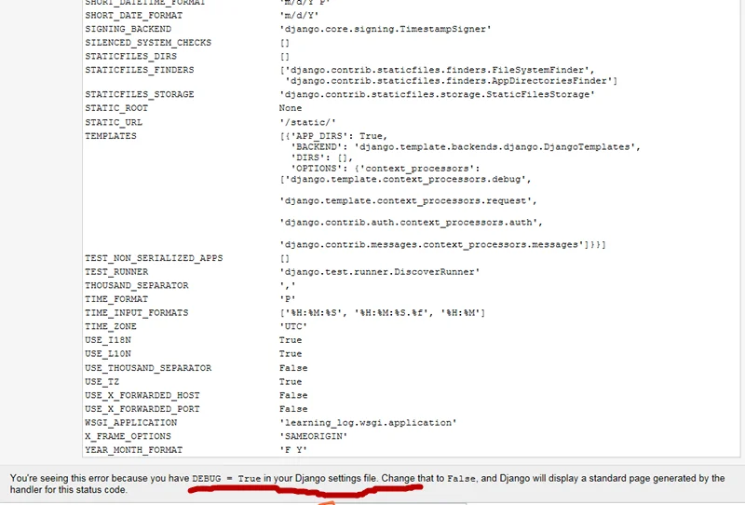Click the STATIC_ROOT None value
Image resolution: width=745 pixels, height=505 pixels.
(x=290, y=108)
